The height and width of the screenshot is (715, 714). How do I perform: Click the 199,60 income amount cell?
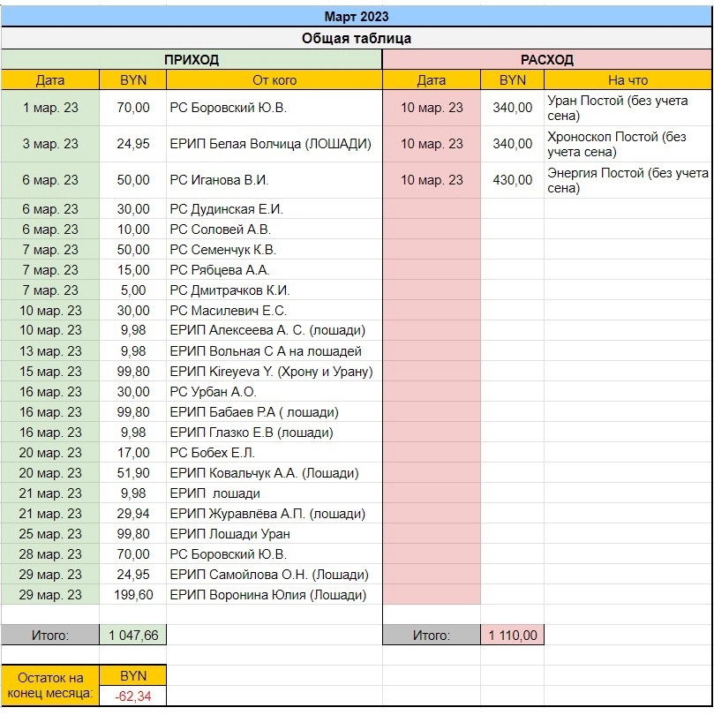(x=133, y=595)
